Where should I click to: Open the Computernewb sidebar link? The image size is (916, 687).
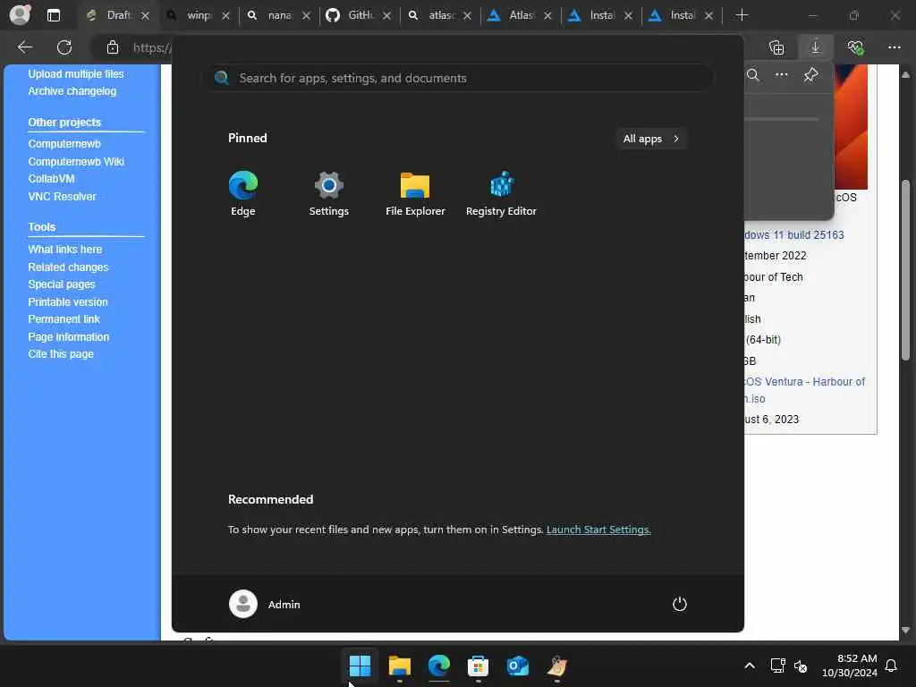(64, 144)
